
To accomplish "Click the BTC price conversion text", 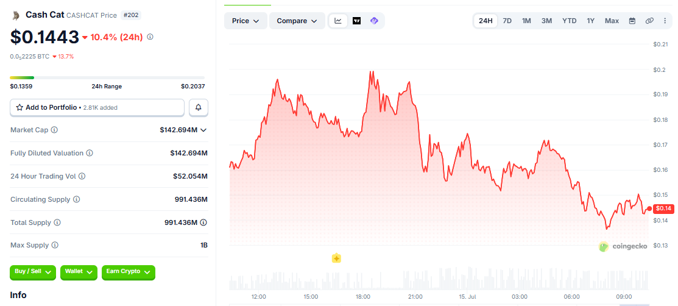I will click(29, 56).
